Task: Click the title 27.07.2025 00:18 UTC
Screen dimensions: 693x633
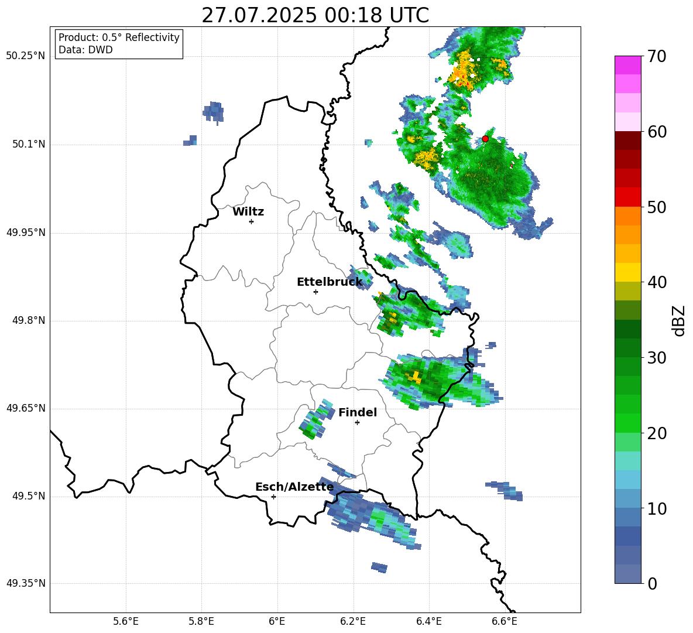Action: coord(315,16)
